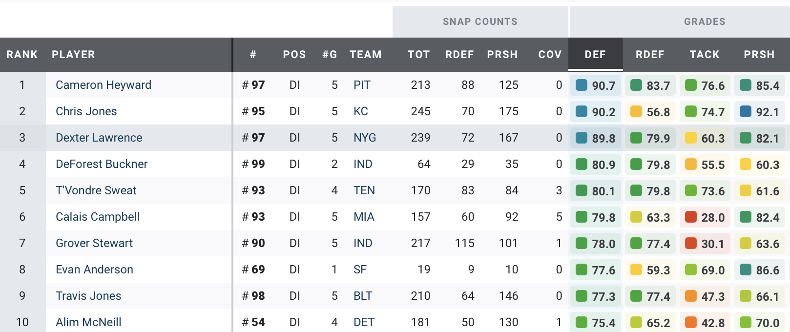Click the red swatch next to 28.0
790x332 pixels.
point(691,217)
